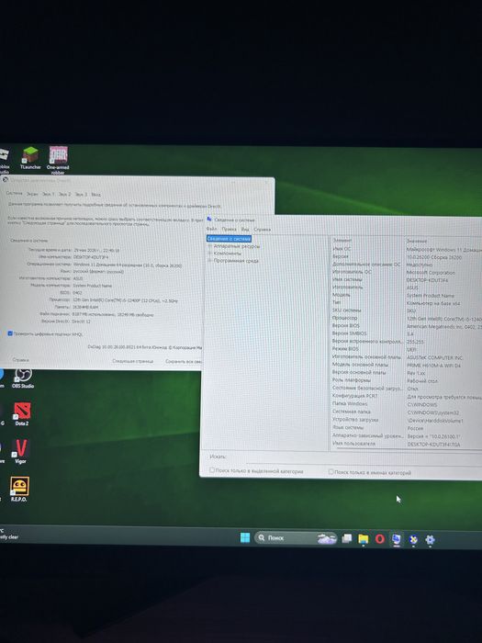Toggle the WHQL digital signatures checkbox
482x643 pixels.
[x=10, y=333]
